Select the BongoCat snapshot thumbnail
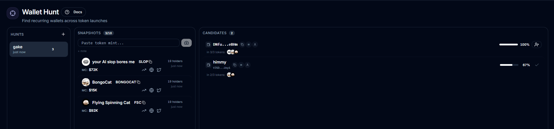The image size is (554, 129). [x=86, y=82]
